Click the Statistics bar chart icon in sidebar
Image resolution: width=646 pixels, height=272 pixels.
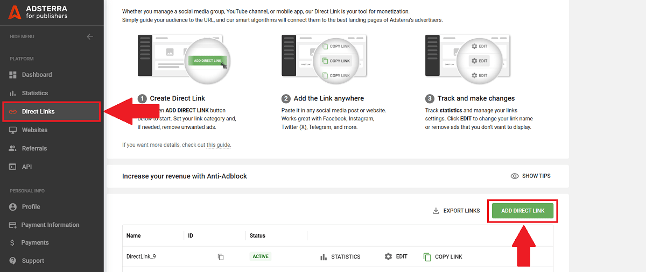tap(13, 93)
